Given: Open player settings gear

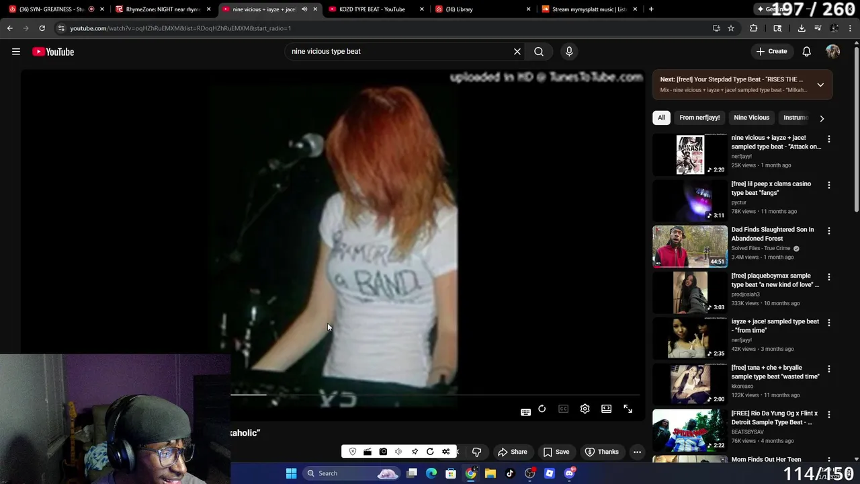Looking at the screenshot, I should (x=585, y=409).
